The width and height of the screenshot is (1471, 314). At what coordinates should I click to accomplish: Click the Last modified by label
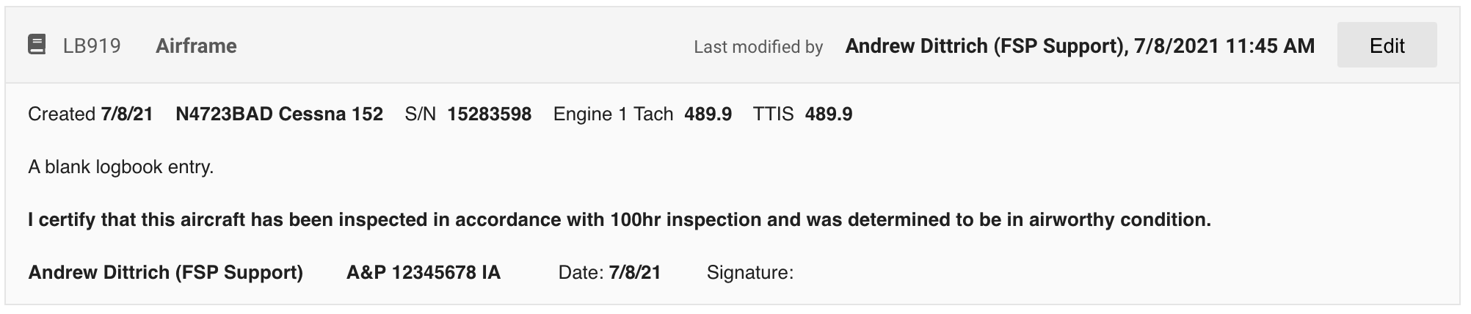point(758,47)
